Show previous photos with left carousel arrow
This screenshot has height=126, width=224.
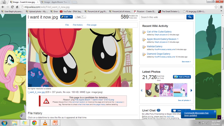pos(141,90)
